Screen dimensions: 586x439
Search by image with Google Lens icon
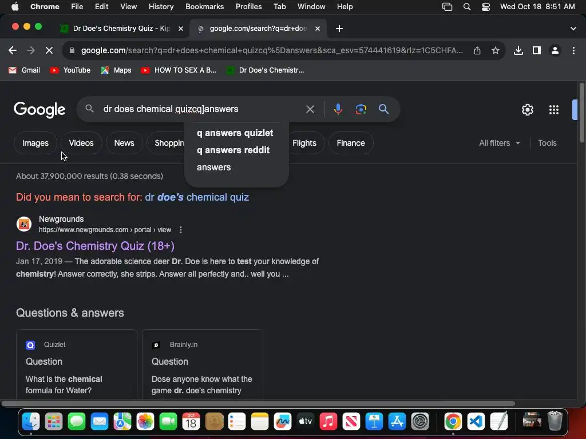[361, 109]
